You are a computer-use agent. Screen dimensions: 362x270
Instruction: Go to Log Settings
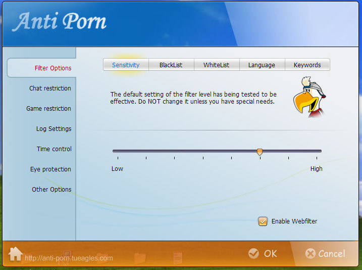click(x=54, y=129)
